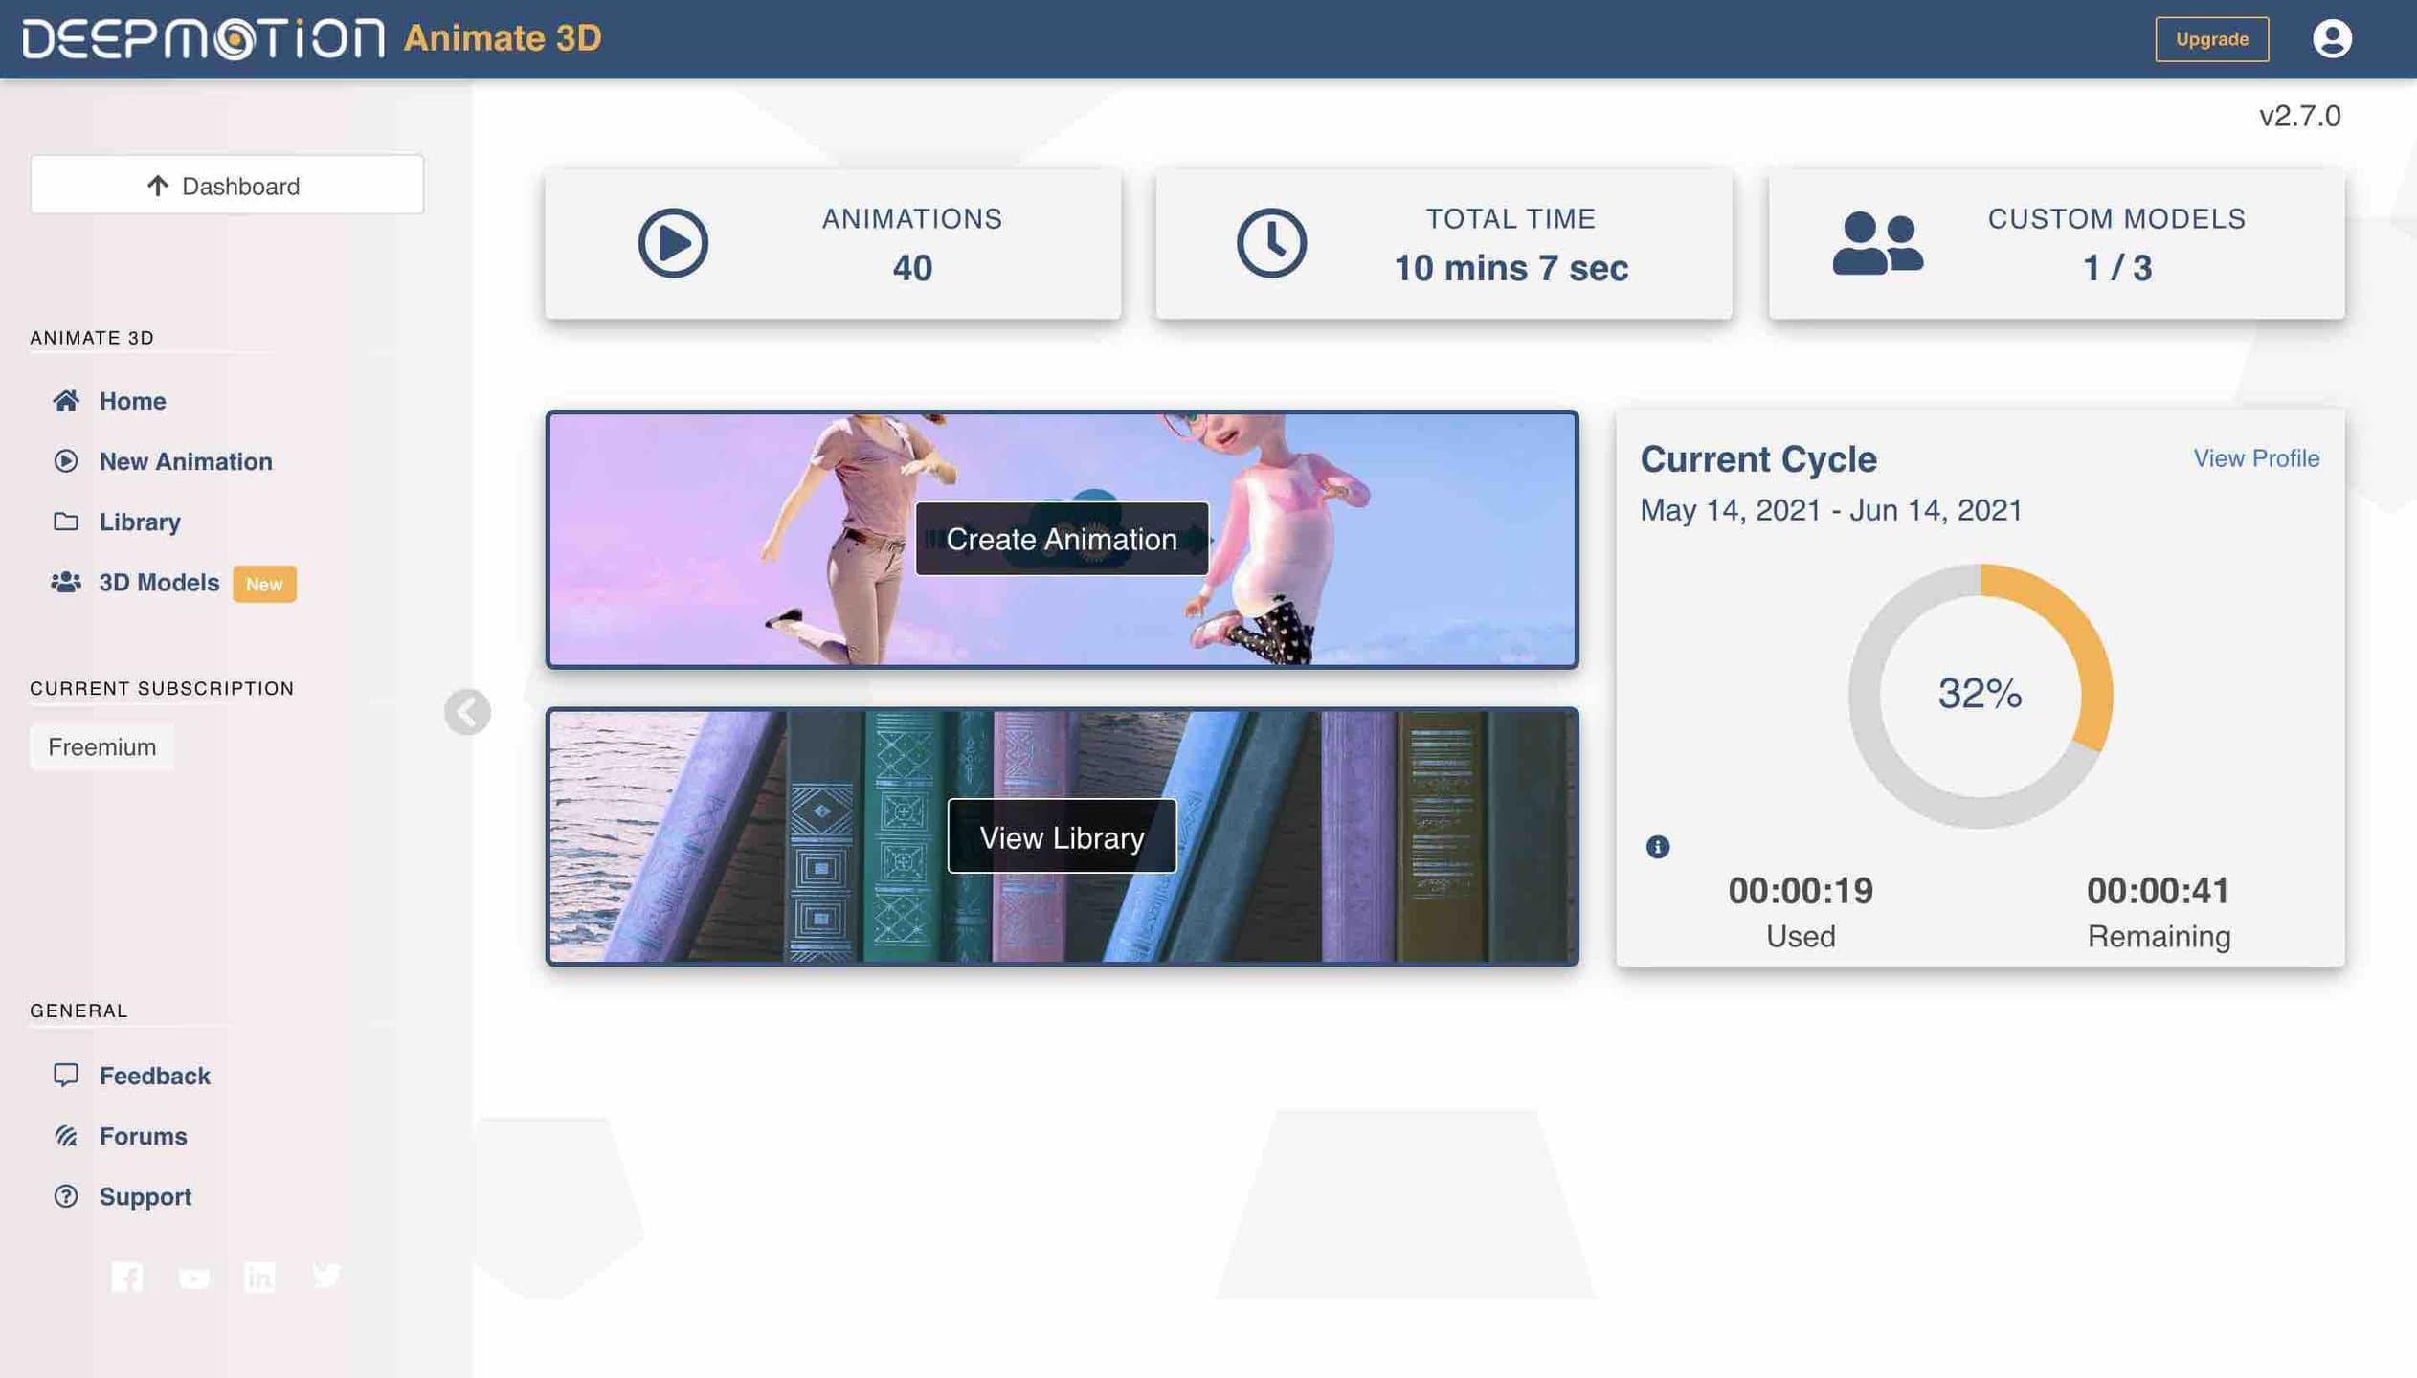This screenshot has width=2417, height=1378.
Task: Click the animations count 40
Action: (912, 268)
